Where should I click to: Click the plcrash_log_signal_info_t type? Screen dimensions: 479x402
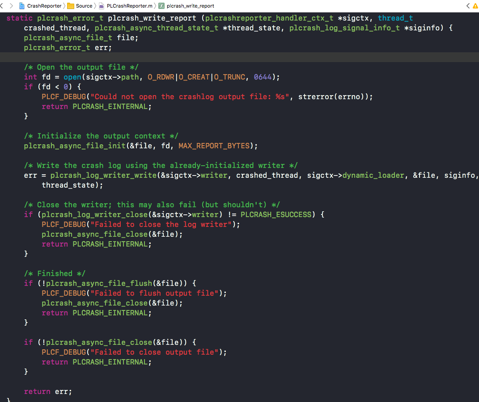pyautogui.click(x=344, y=28)
